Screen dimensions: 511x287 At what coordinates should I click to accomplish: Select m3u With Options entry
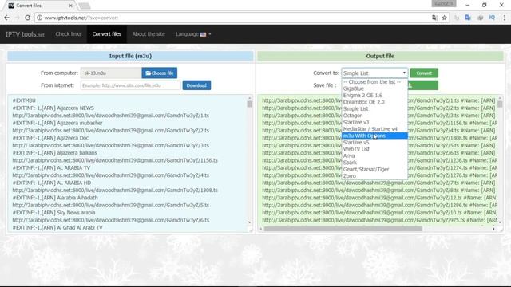click(374, 136)
